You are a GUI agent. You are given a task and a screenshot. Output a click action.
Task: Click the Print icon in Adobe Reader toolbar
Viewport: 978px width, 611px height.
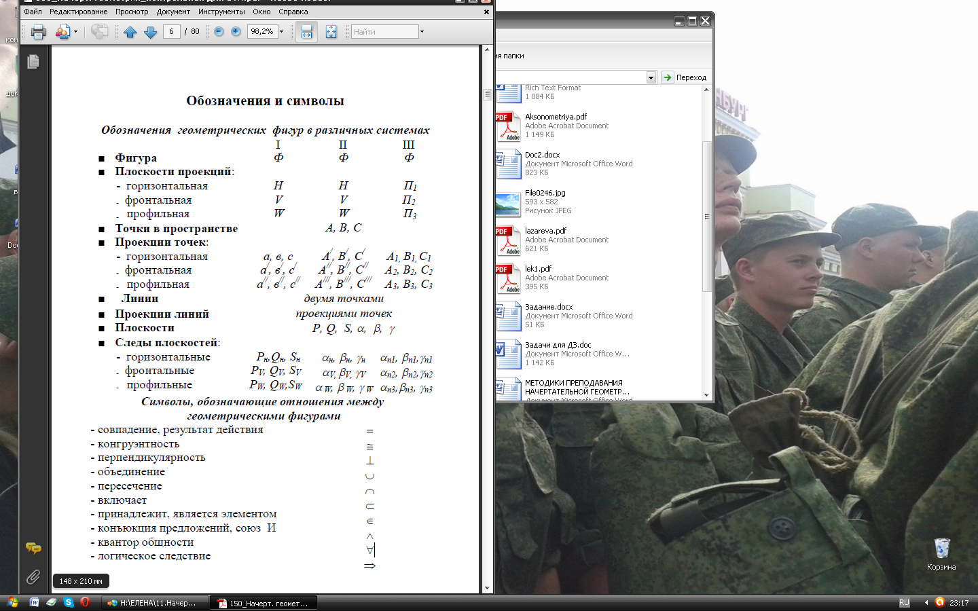[x=38, y=32]
